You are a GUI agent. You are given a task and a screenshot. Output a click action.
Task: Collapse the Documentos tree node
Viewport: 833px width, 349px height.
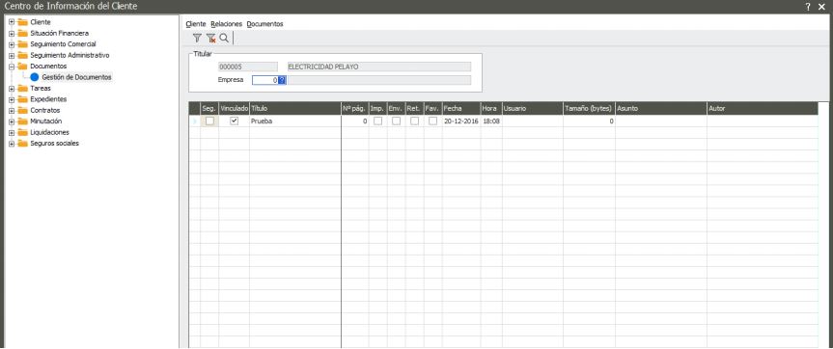[12, 67]
